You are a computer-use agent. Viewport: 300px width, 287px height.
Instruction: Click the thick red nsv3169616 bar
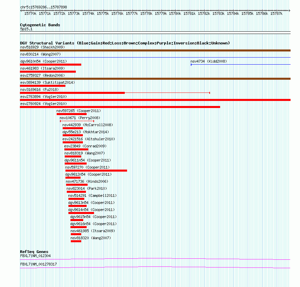[72, 93]
